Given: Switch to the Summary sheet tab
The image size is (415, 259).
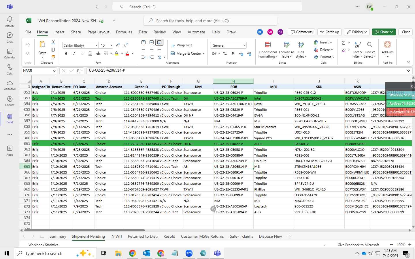Looking at the screenshot, I should [58, 236].
